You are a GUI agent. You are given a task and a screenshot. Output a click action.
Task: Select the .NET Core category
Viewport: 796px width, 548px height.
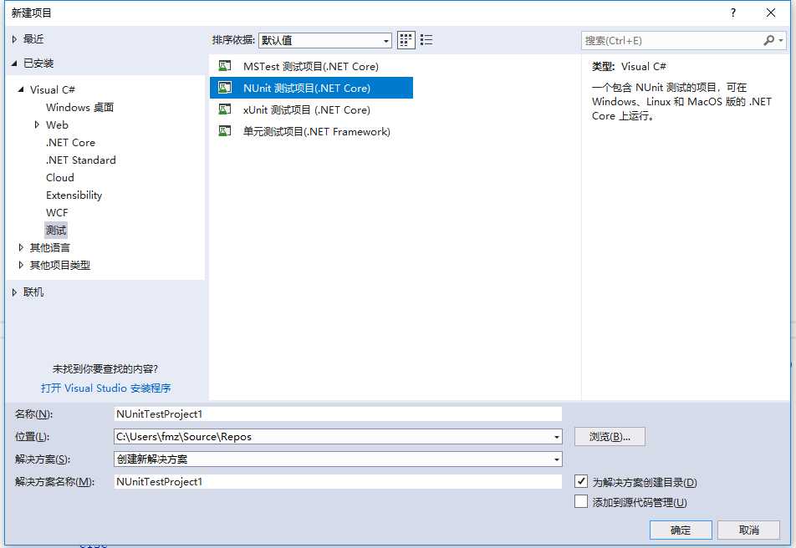70,143
